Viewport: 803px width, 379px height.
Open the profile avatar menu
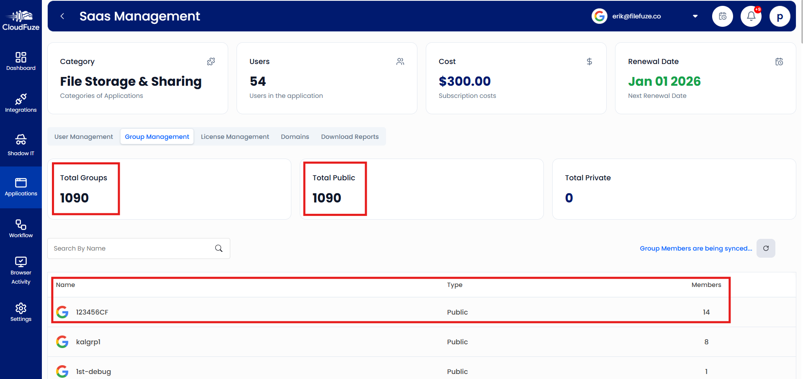pyautogui.click(x=780, y=16)
